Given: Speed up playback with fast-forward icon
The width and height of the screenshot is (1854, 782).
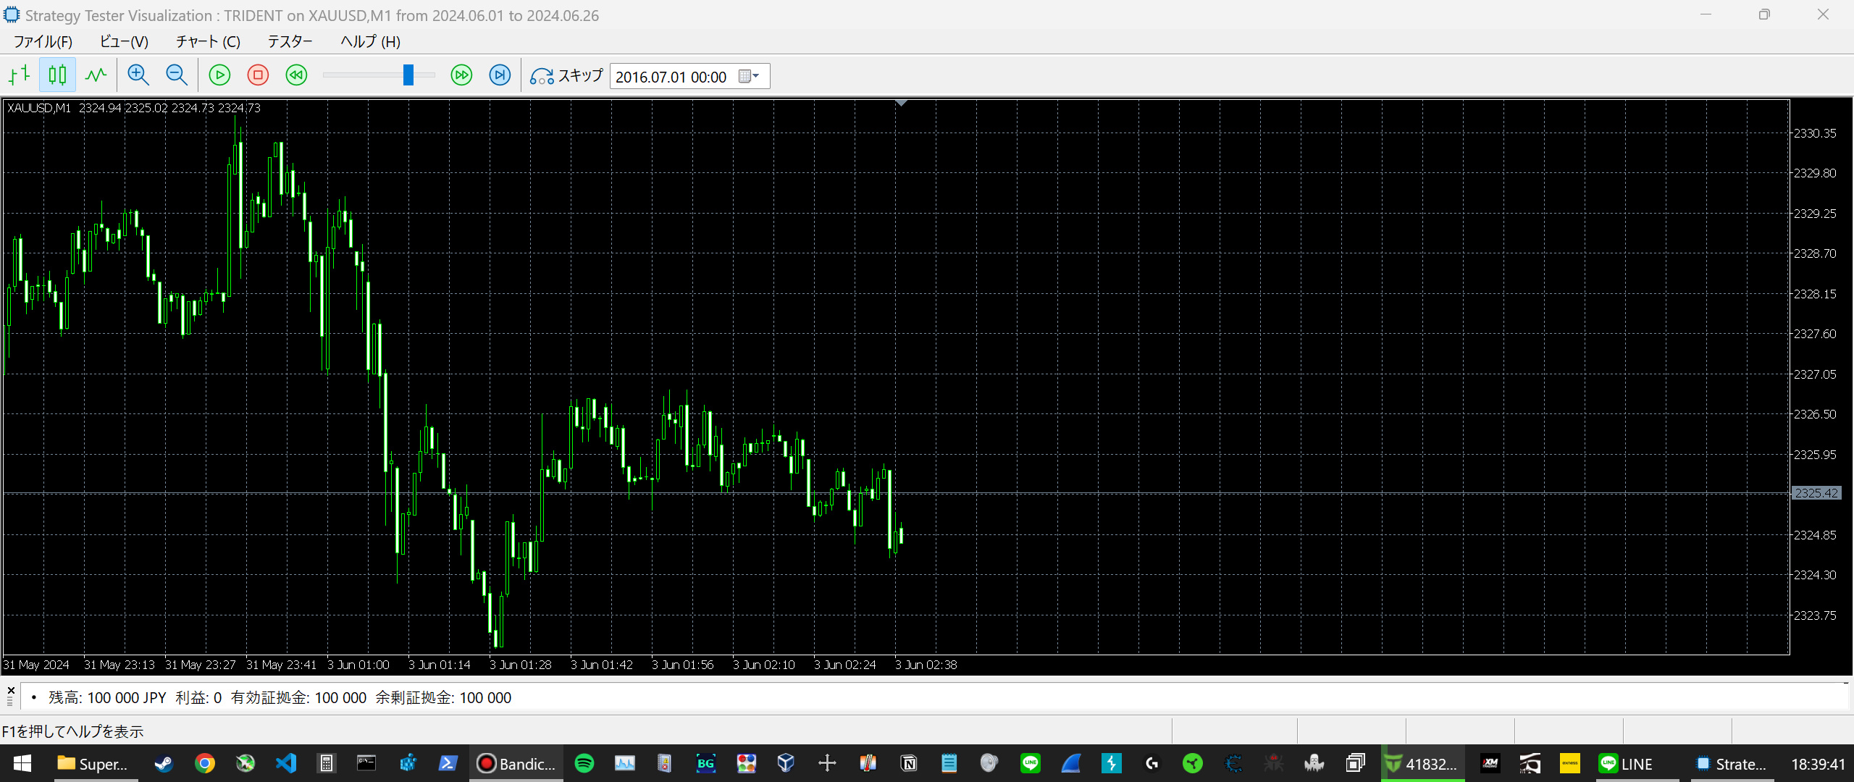Looking at the screenshot, I should [461, 75].
